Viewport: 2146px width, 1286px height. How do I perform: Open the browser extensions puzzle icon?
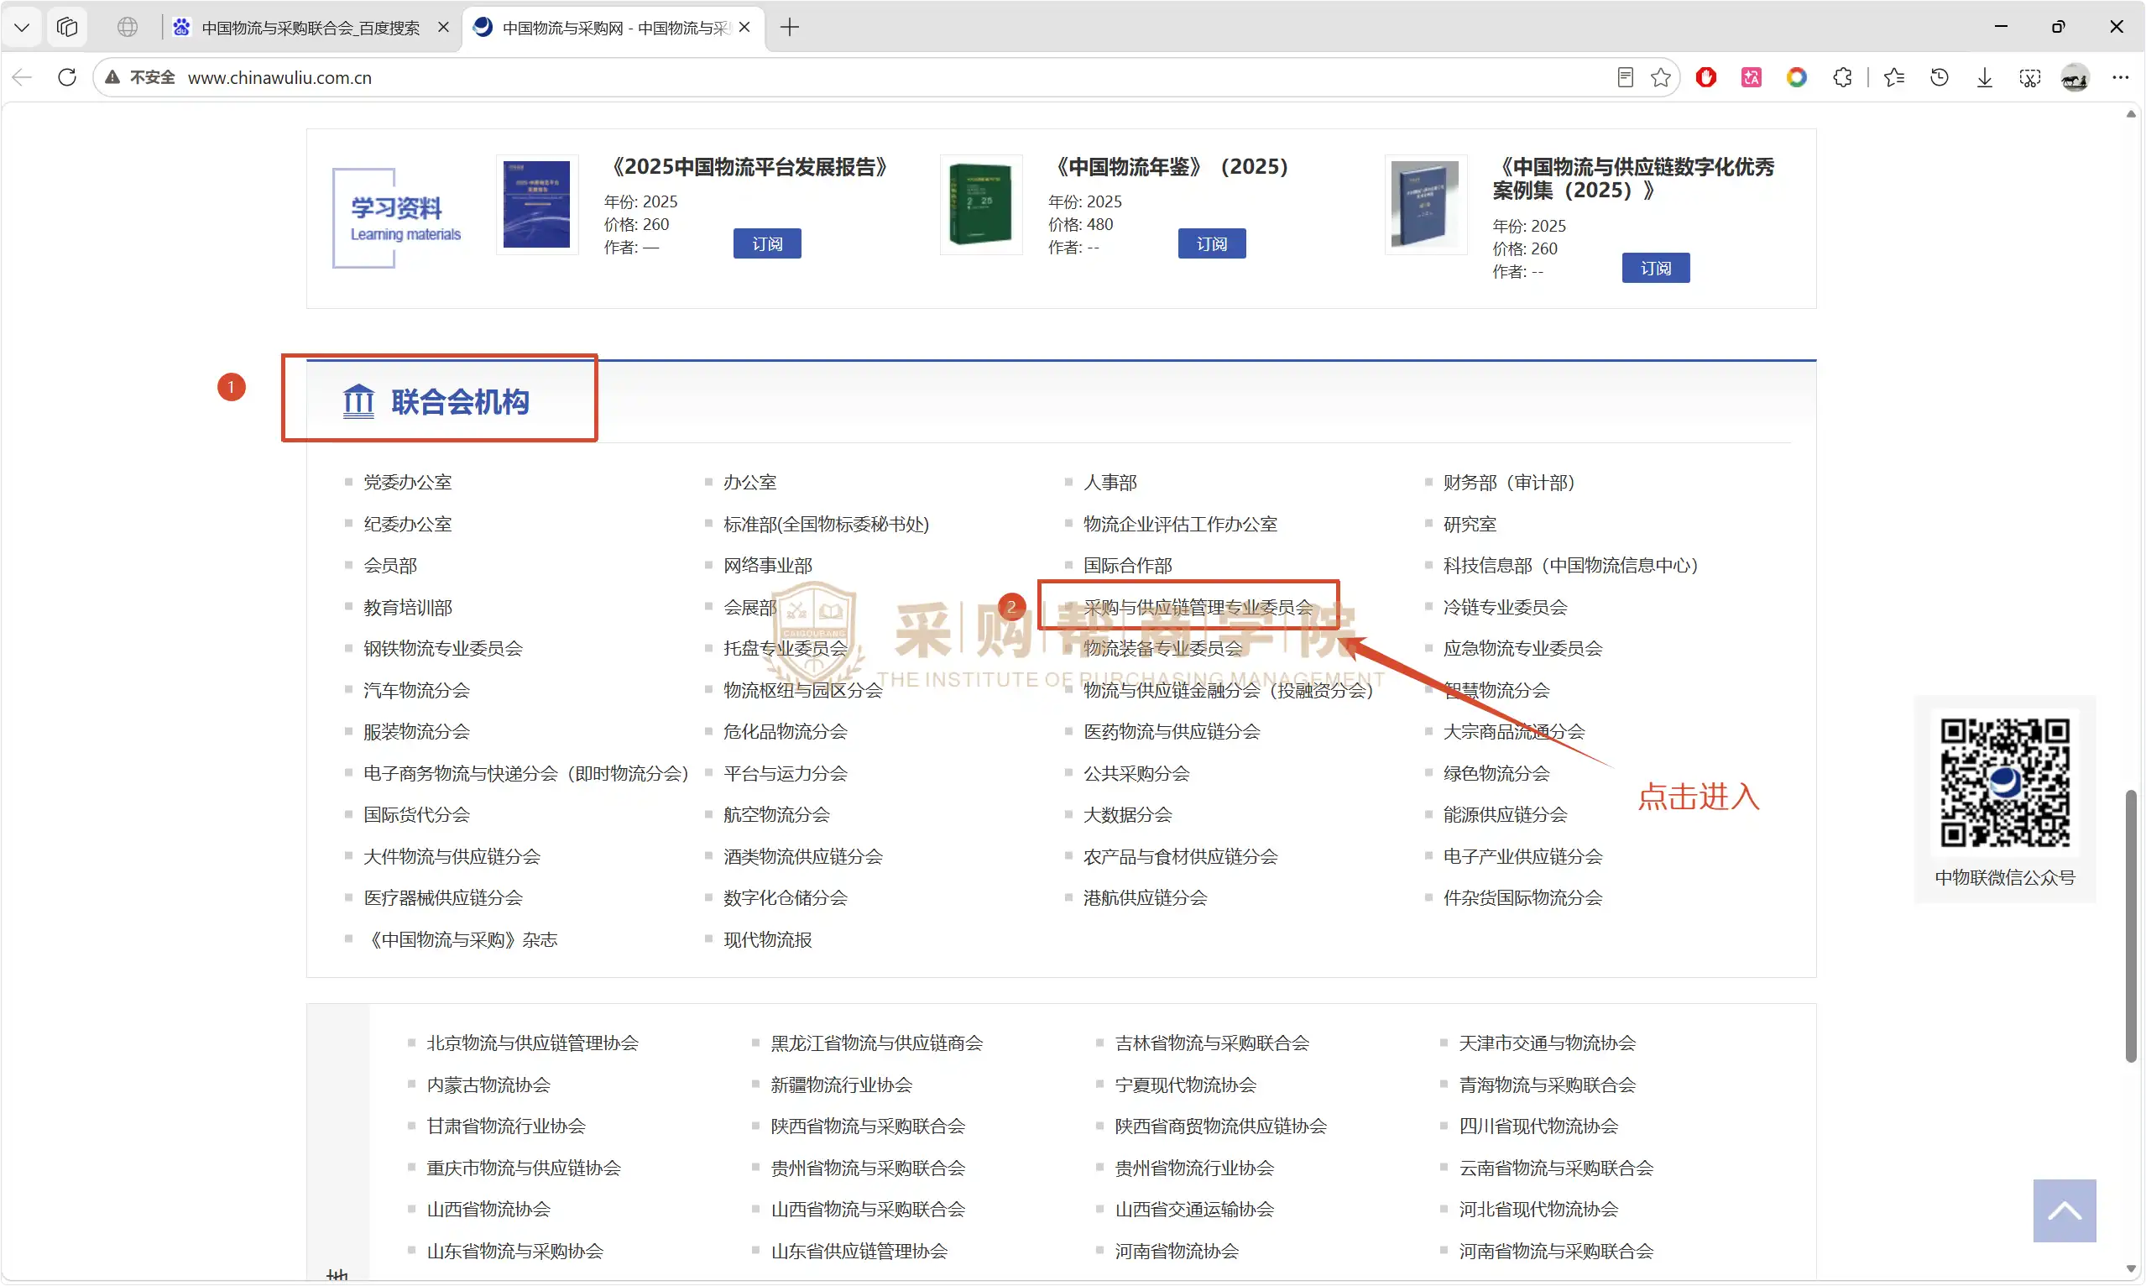tap(1842, 77)
